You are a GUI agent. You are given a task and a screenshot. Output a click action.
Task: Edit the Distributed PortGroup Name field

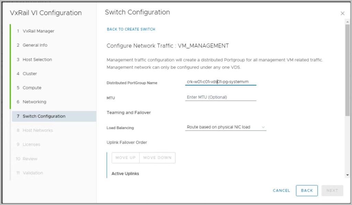point(221,82)
